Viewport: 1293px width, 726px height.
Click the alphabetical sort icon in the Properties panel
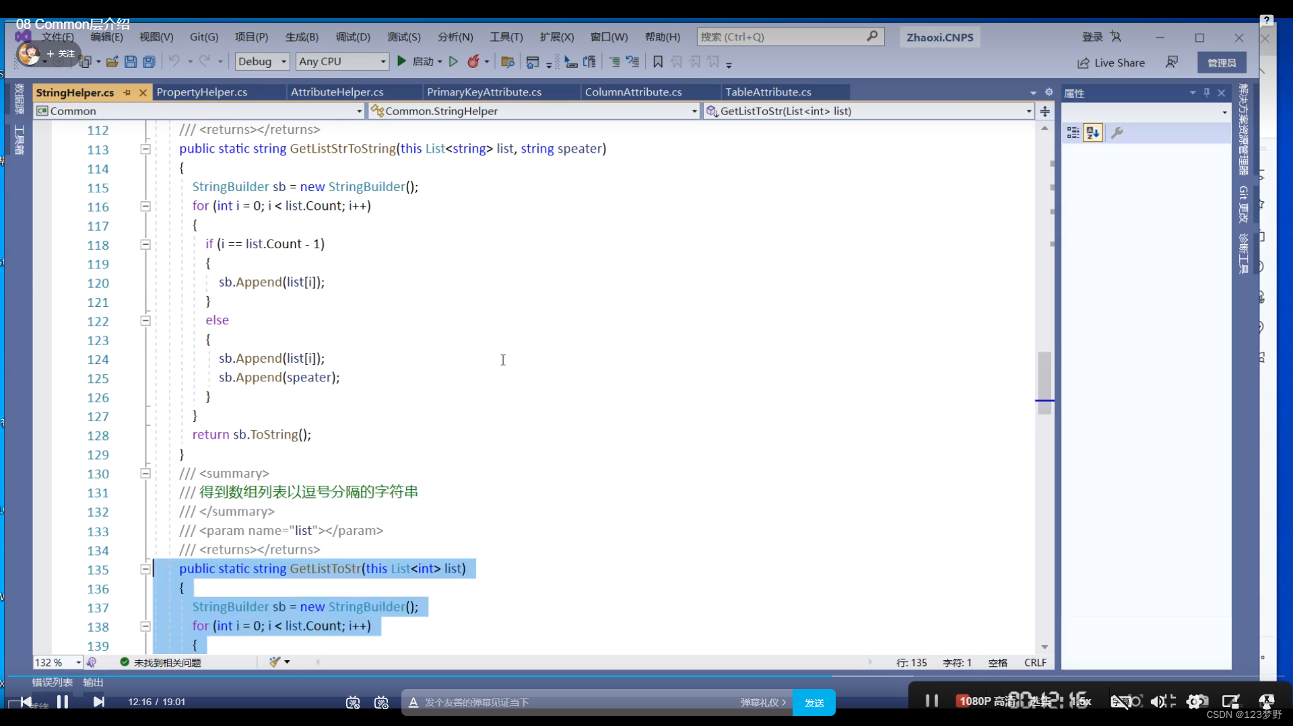click(x=1092, y=133)
